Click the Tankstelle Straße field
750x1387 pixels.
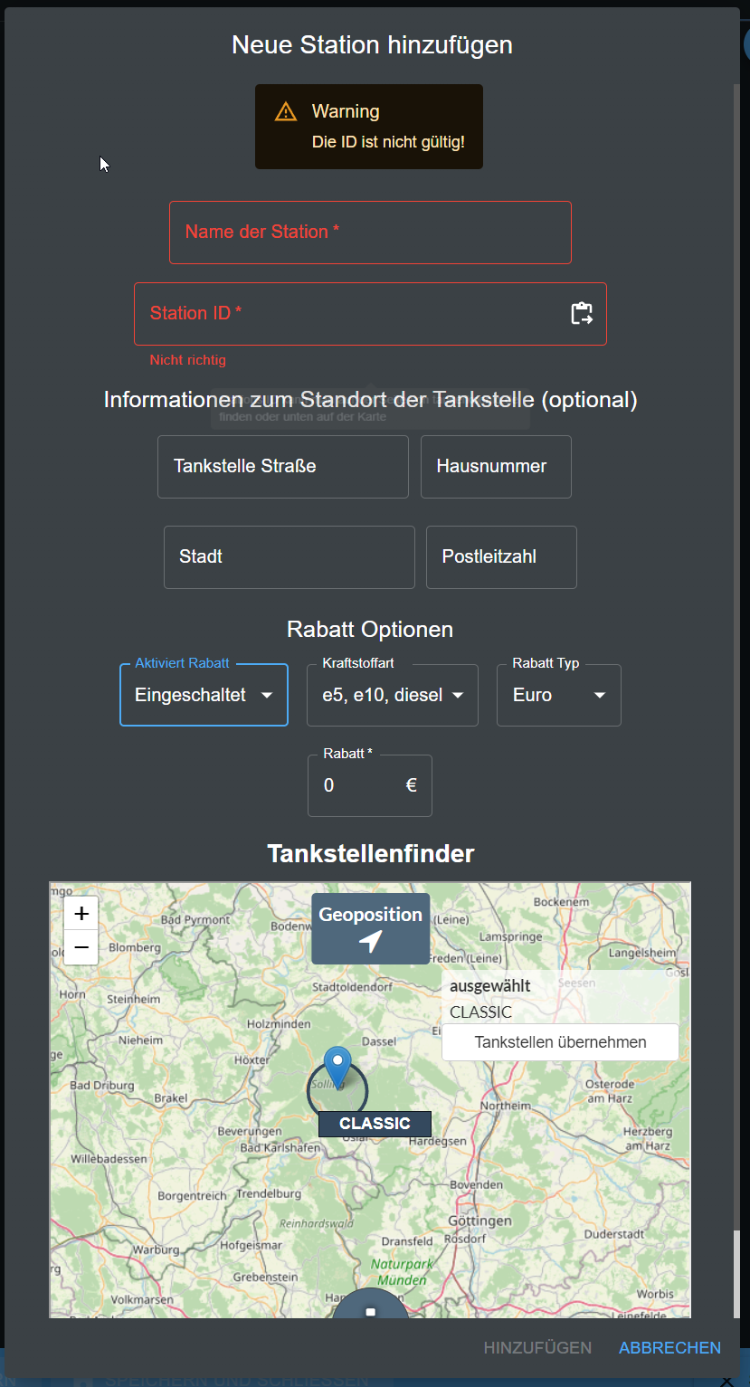[283, 467]
